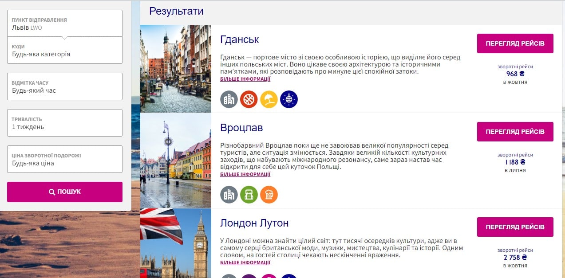
Task: Open Більше інформації link under Гданськ description
Action: coord(245,79)
